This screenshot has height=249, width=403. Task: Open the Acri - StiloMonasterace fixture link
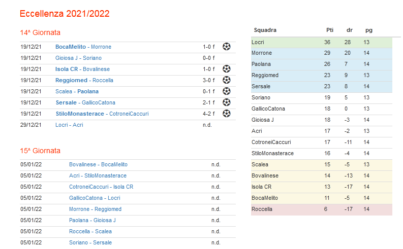98,175
